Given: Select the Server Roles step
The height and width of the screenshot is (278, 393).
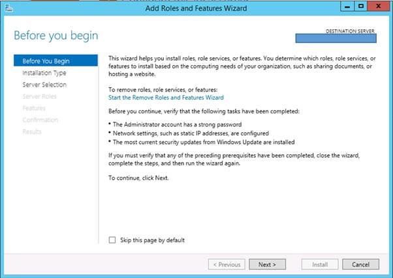Looking at the screenshot, I should tap(40, 96).
